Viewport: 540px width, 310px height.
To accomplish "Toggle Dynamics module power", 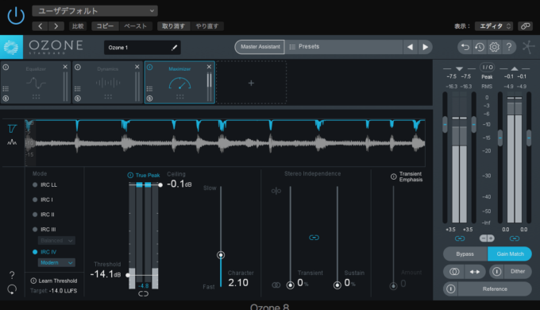I will point(78,68).
